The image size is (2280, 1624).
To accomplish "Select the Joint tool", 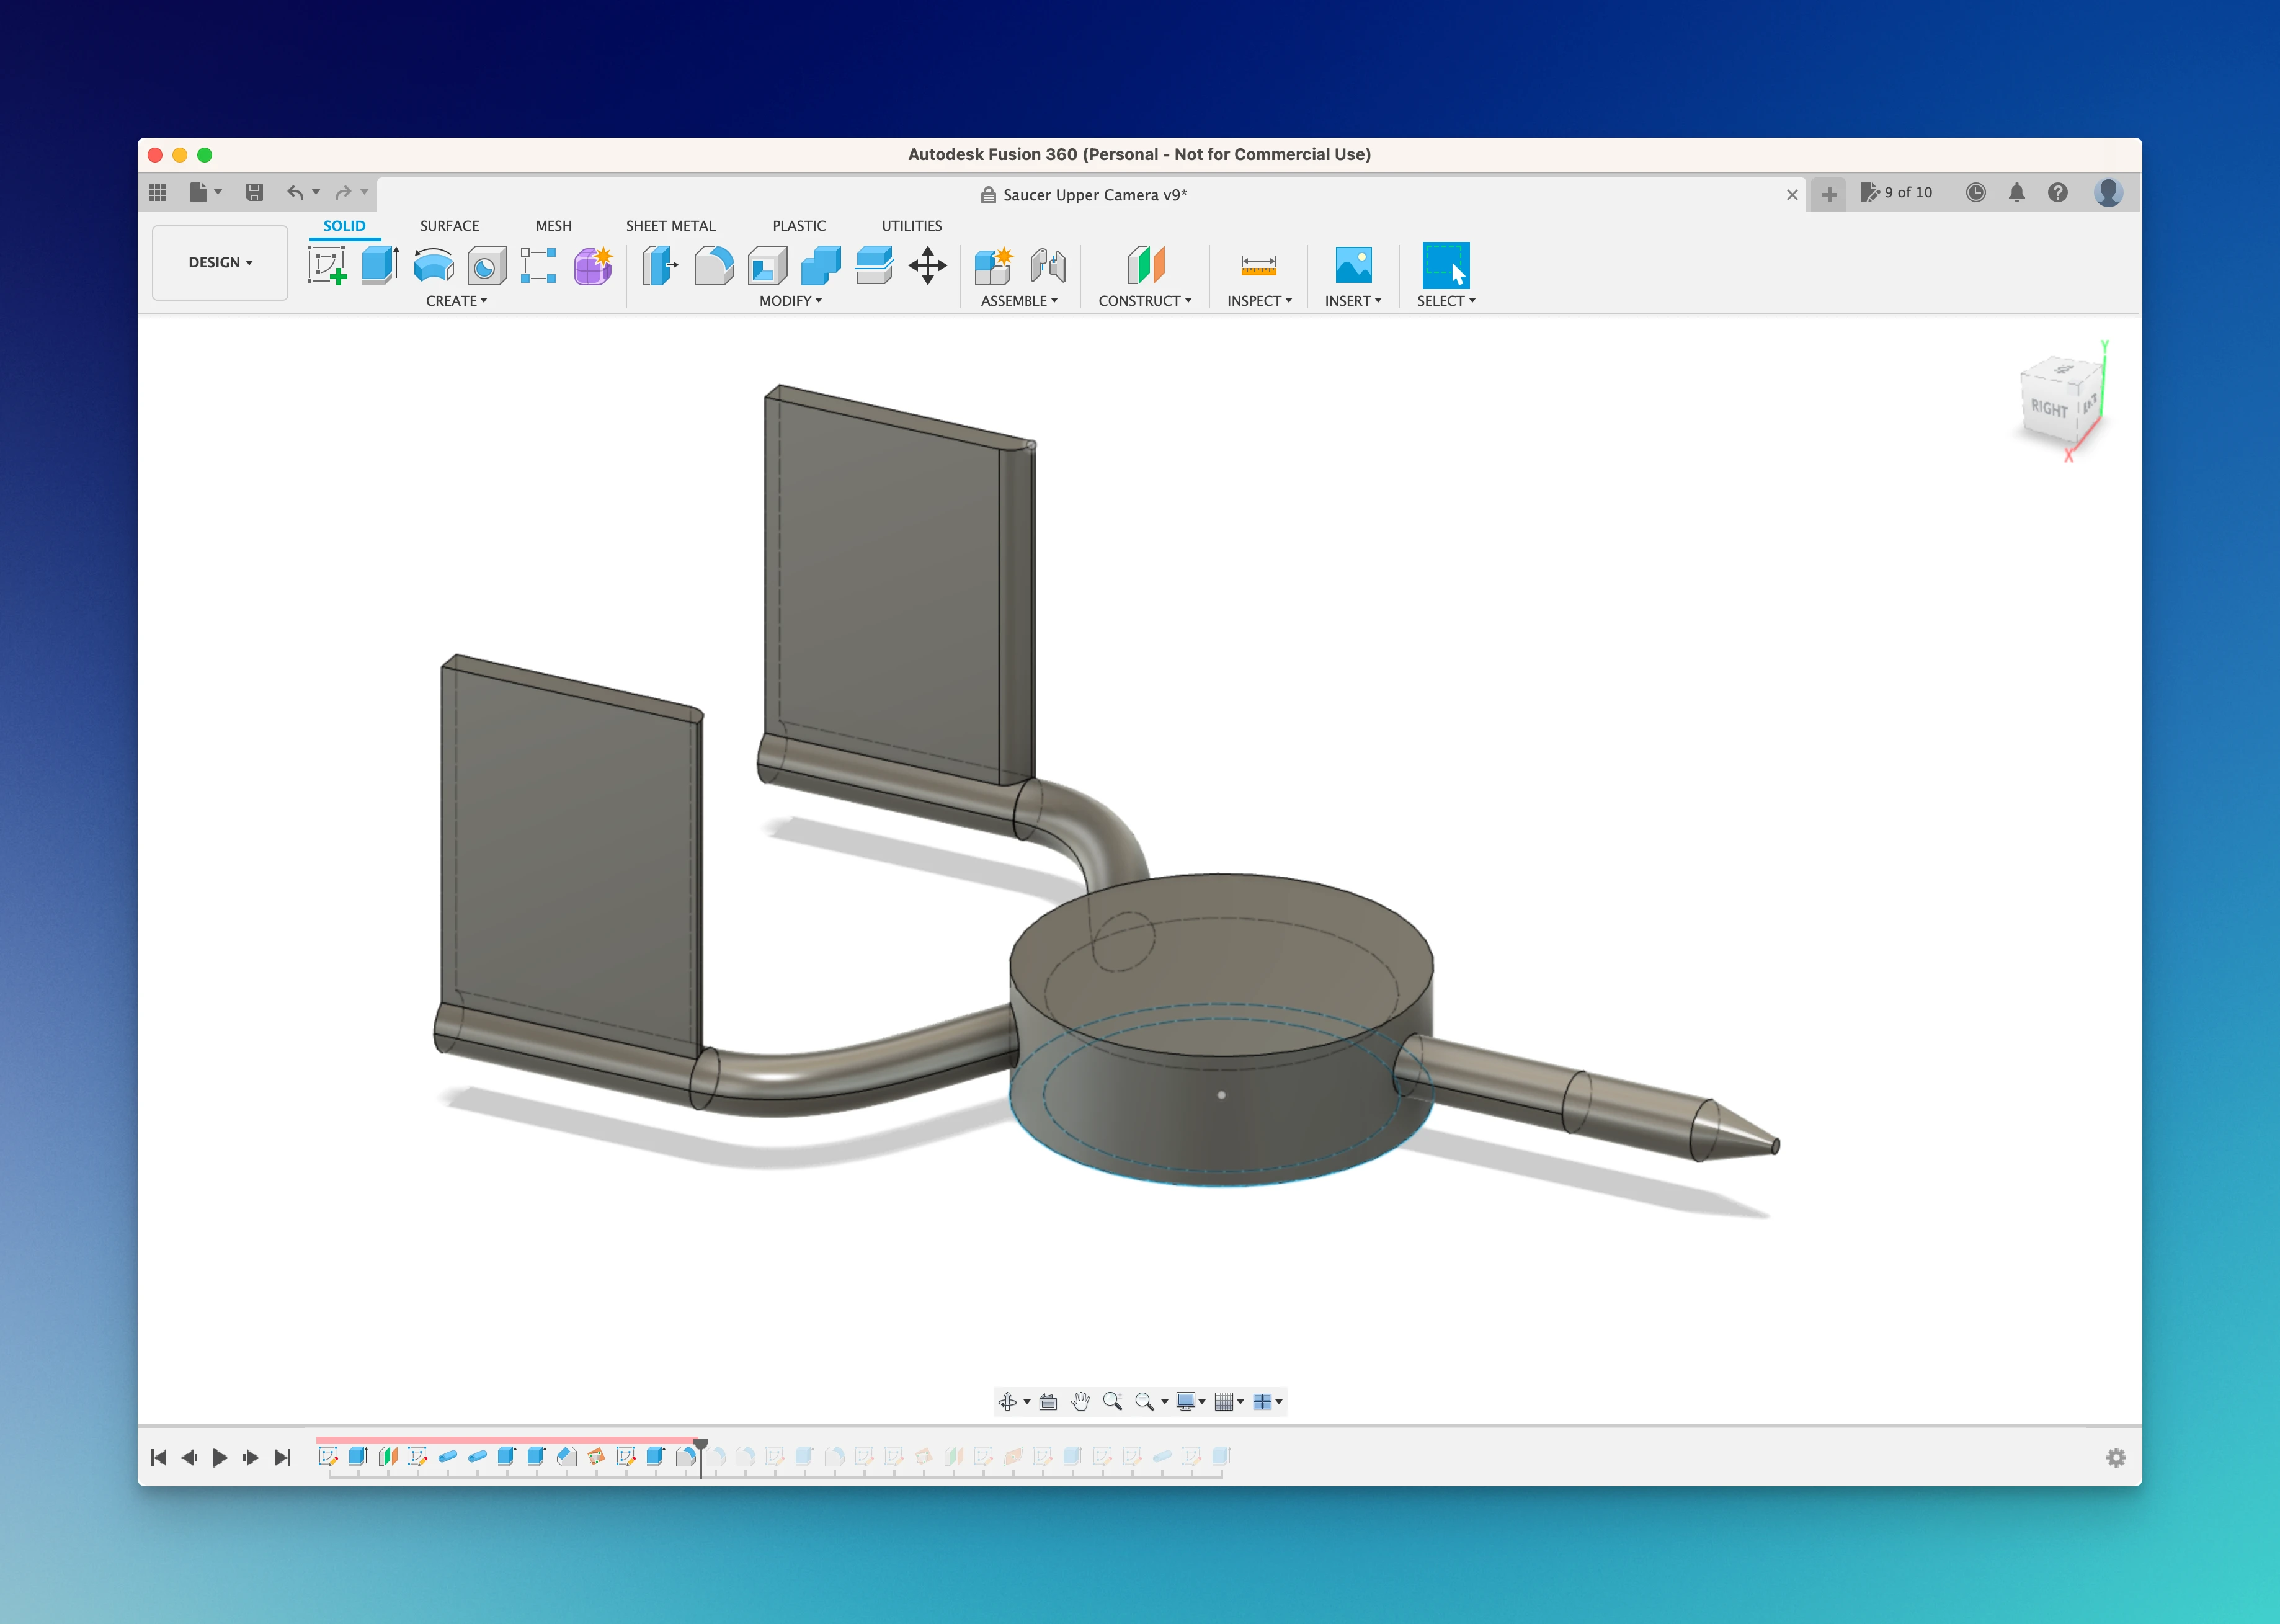I will pyautogui.click(x=1048, y=265).
